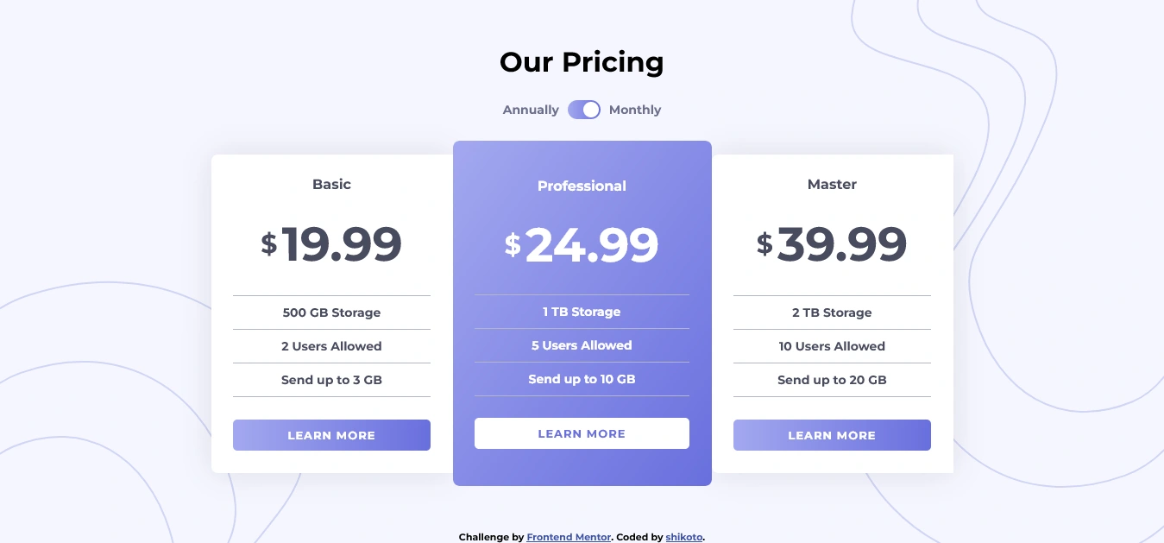
Task: Click the $19.99 price
Action: 331,244
